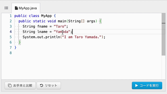The image size is (167, 94).
Task: Select the MyApp.java tab
Action: point(26,8)
